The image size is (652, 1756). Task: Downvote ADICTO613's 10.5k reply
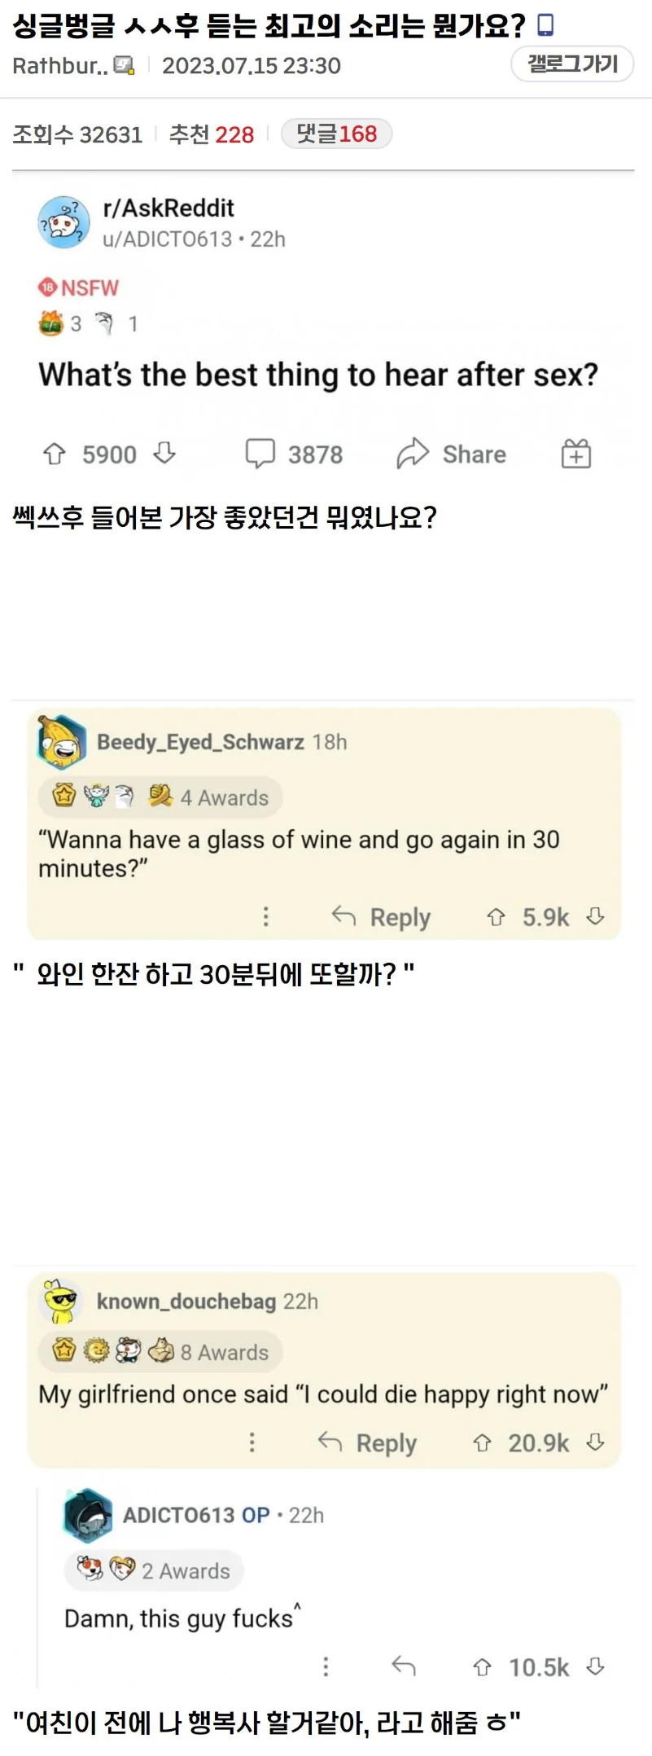point(596,1666)
